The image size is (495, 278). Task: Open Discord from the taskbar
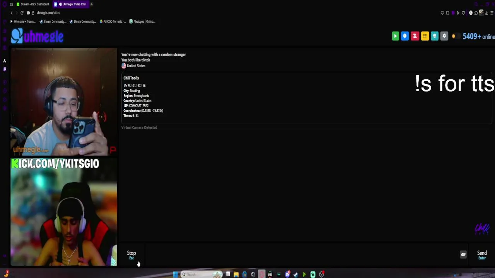[287, 274]
